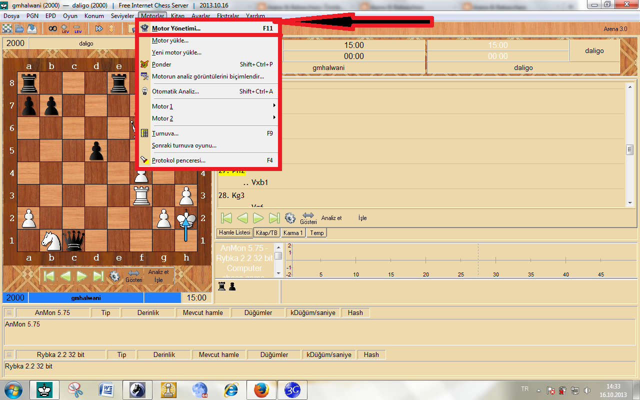Toggle the Rybka 2.2 engine panel icon
640x400 pixels.
point(9,354)
